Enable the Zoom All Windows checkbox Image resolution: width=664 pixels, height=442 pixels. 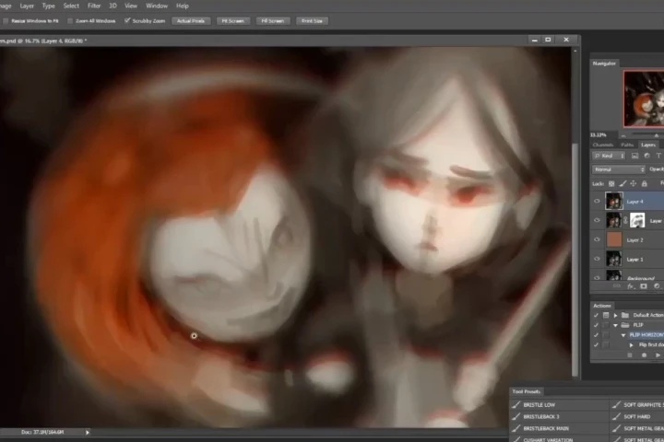click(70, 21)
